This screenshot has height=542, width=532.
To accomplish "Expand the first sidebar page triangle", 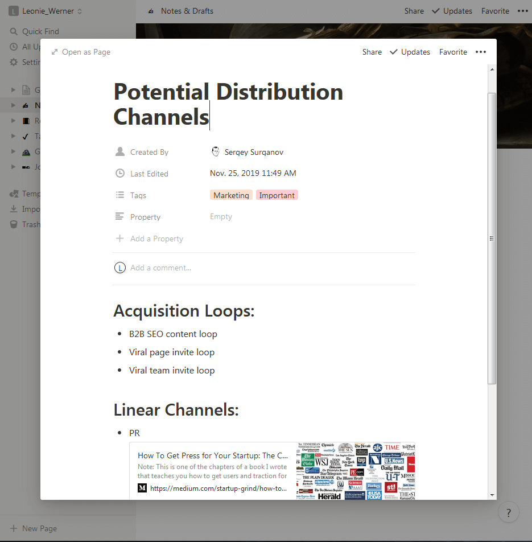I will click(14, 90).
